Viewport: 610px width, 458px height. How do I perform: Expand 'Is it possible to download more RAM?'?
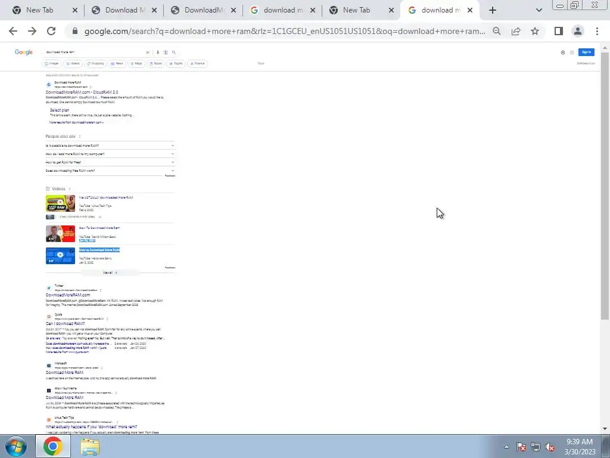(x=110, y=146)
